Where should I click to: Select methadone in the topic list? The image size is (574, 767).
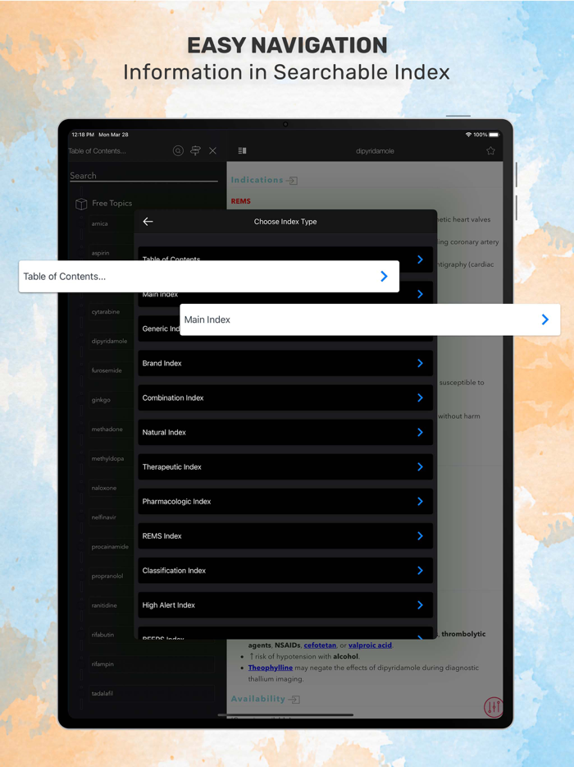(107, 429)
